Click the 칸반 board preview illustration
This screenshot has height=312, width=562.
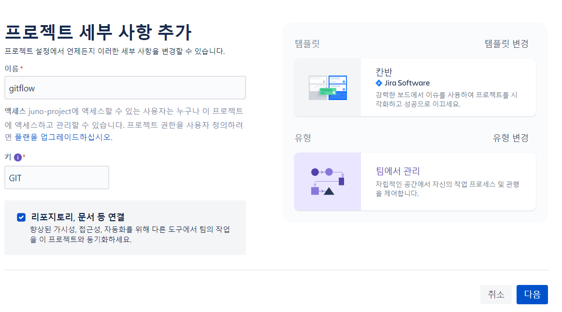(x=328, y=87)
